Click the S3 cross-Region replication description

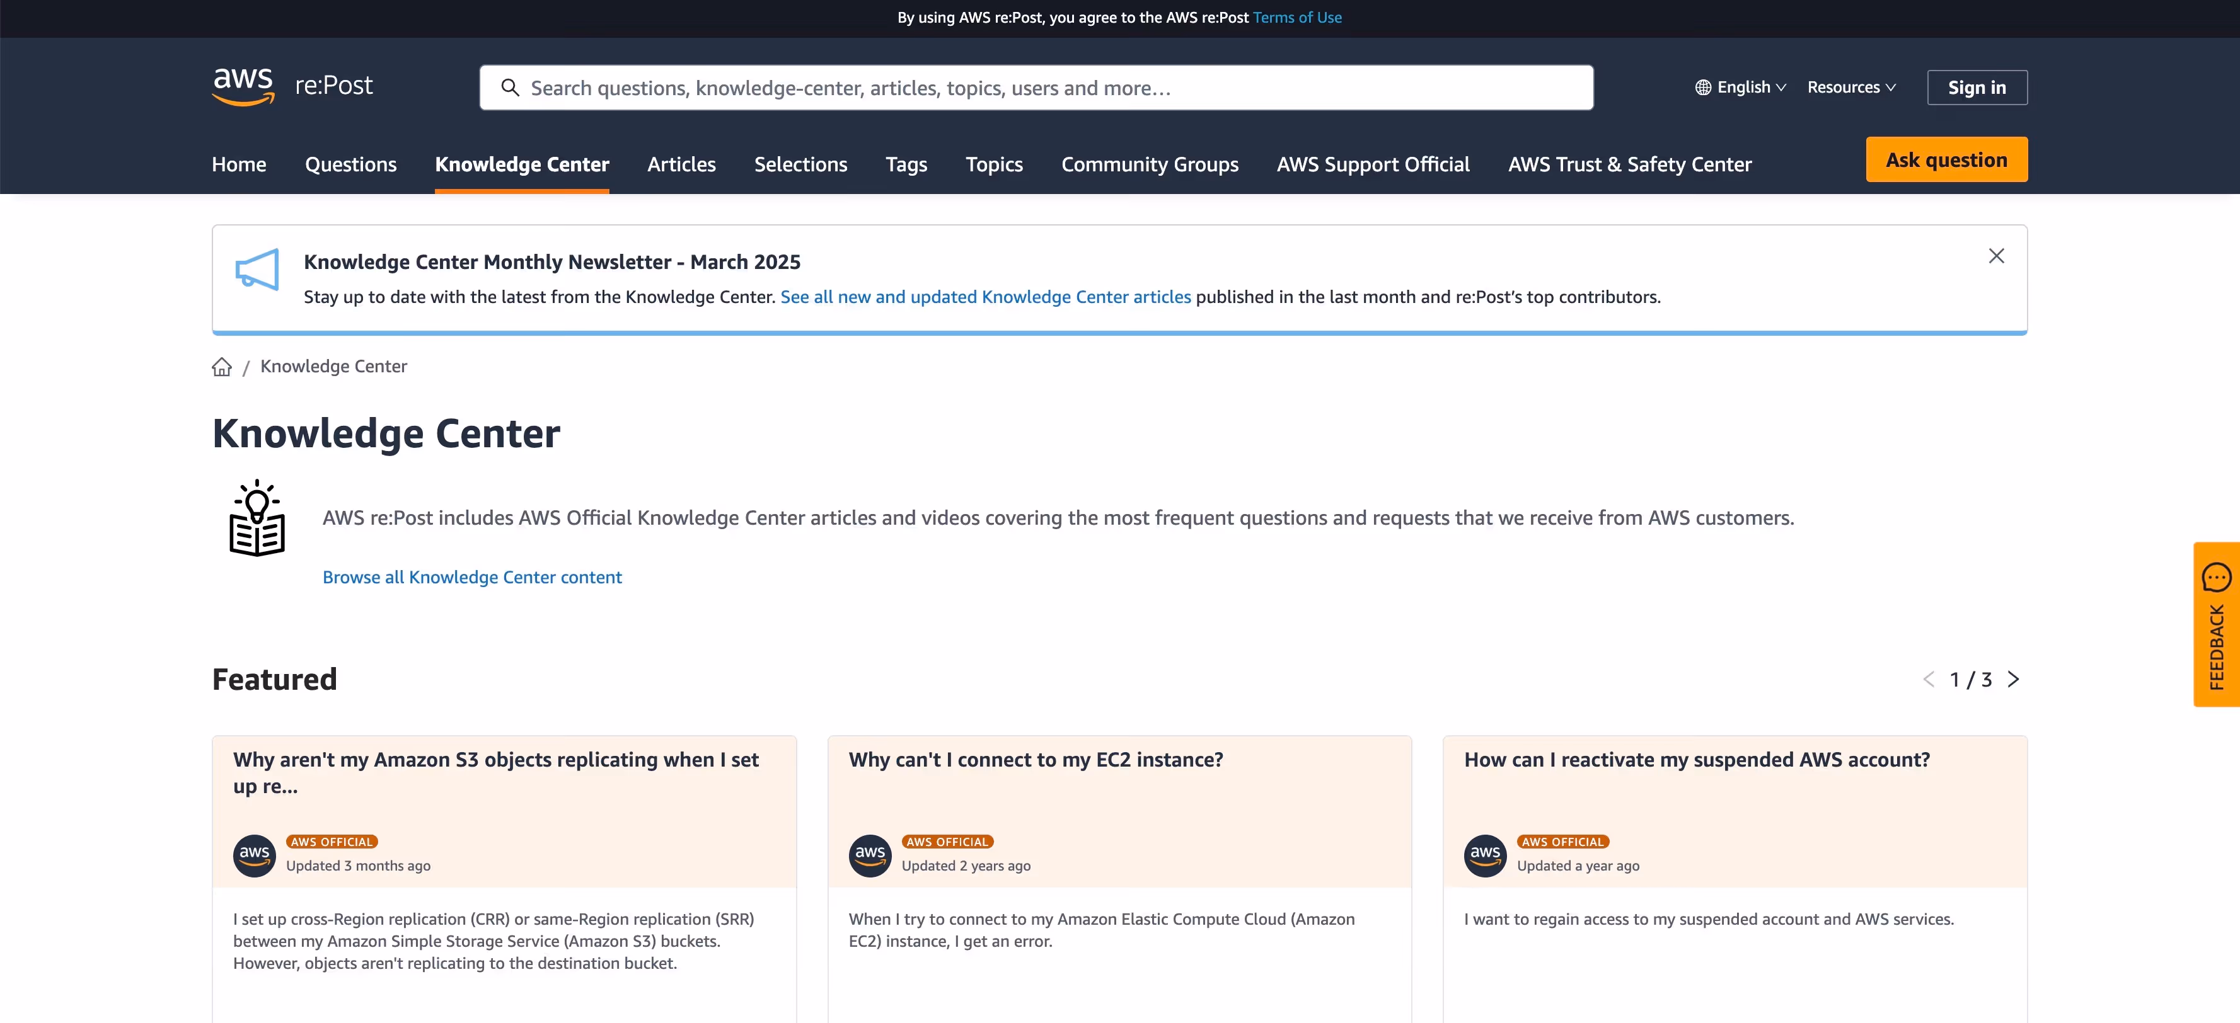[x=494, y=940]
